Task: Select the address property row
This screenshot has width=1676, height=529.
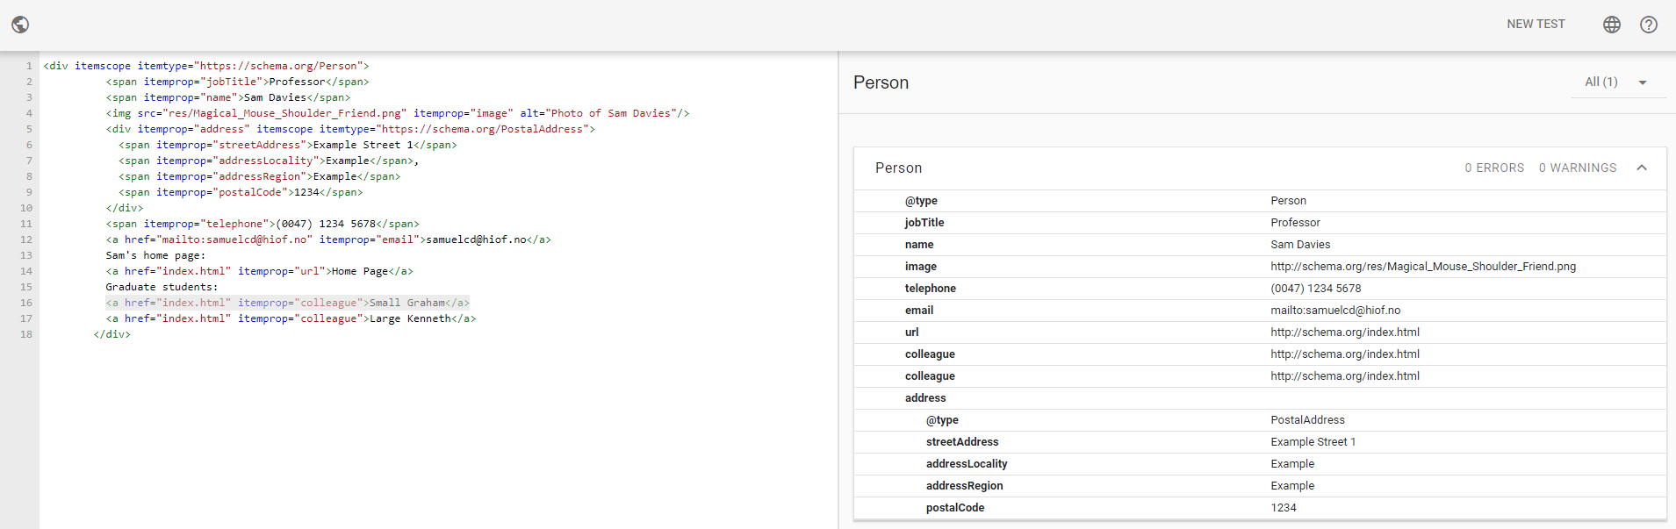Action: point(1260,398)
